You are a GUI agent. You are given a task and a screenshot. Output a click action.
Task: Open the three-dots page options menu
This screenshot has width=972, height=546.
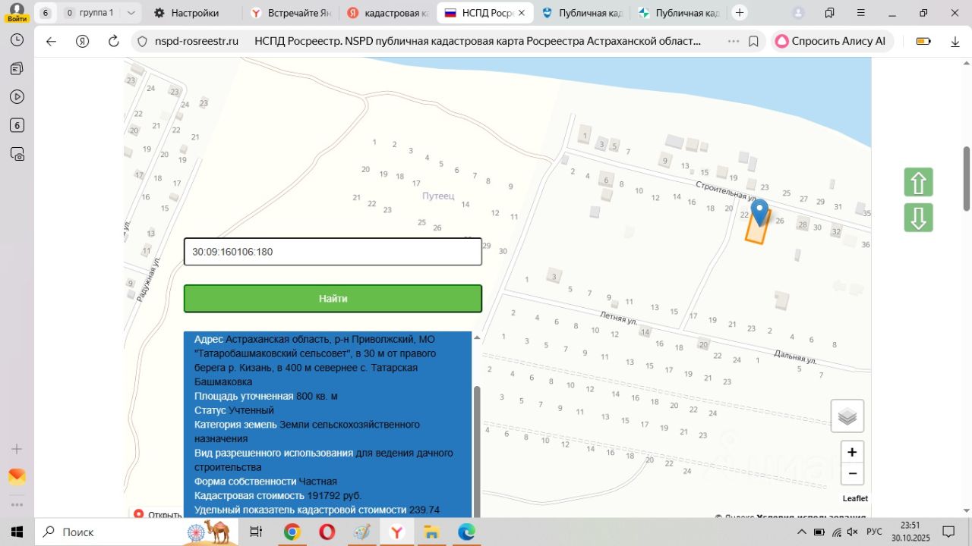(x=733, y=42)
